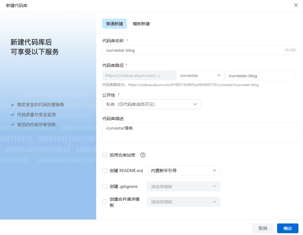Click the help icon beside 启用仓库加密
Viewport: 303px width, 235px height.
point(143,155)
